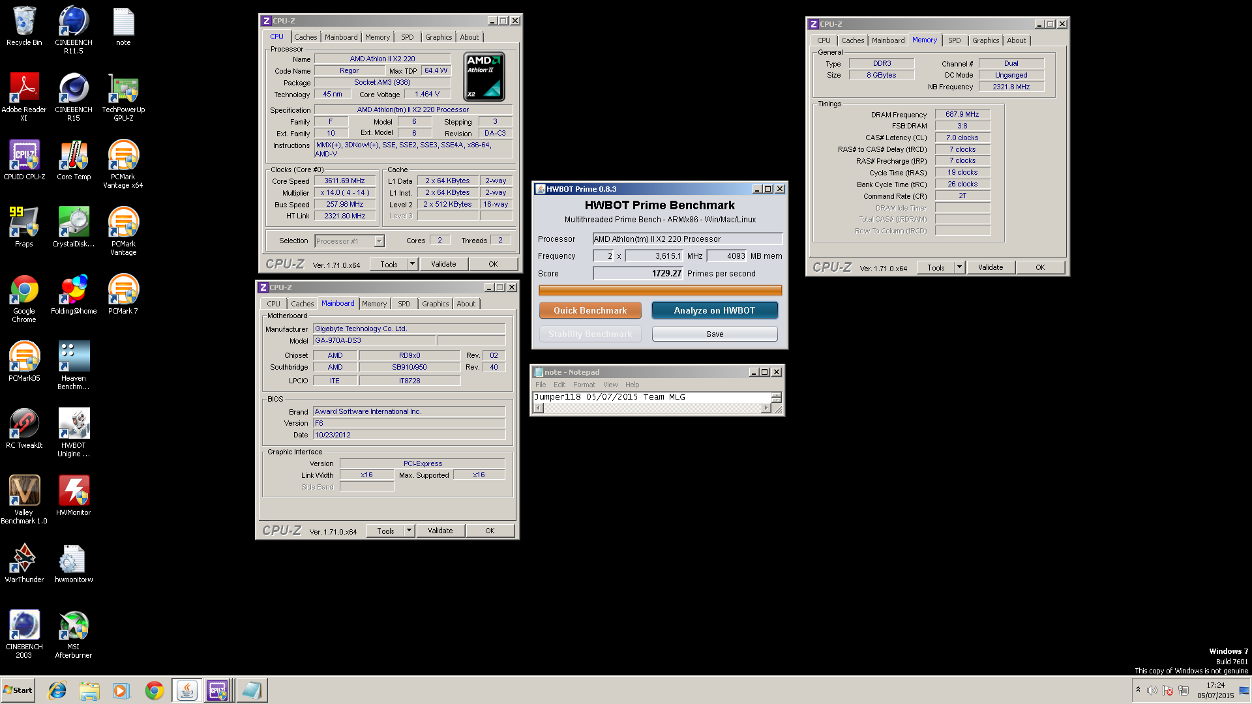Click the Score field in HWBOT Prime

(638, 274)
